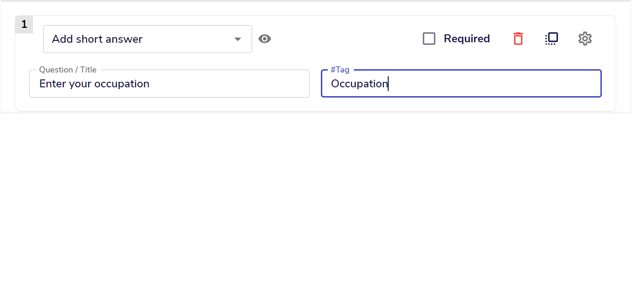Click the Required label text
Screen dimensions: 632x301
pos(467,39)
